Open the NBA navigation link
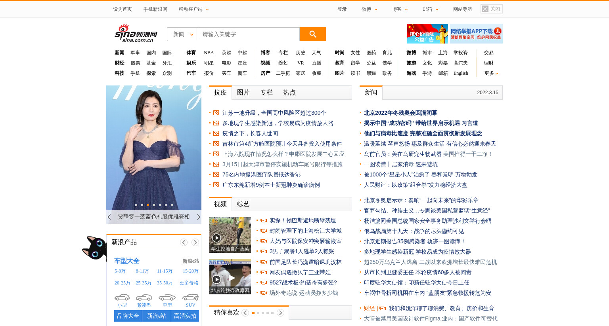The width and height of the screenshot is (609, 326). click(209, 53)
